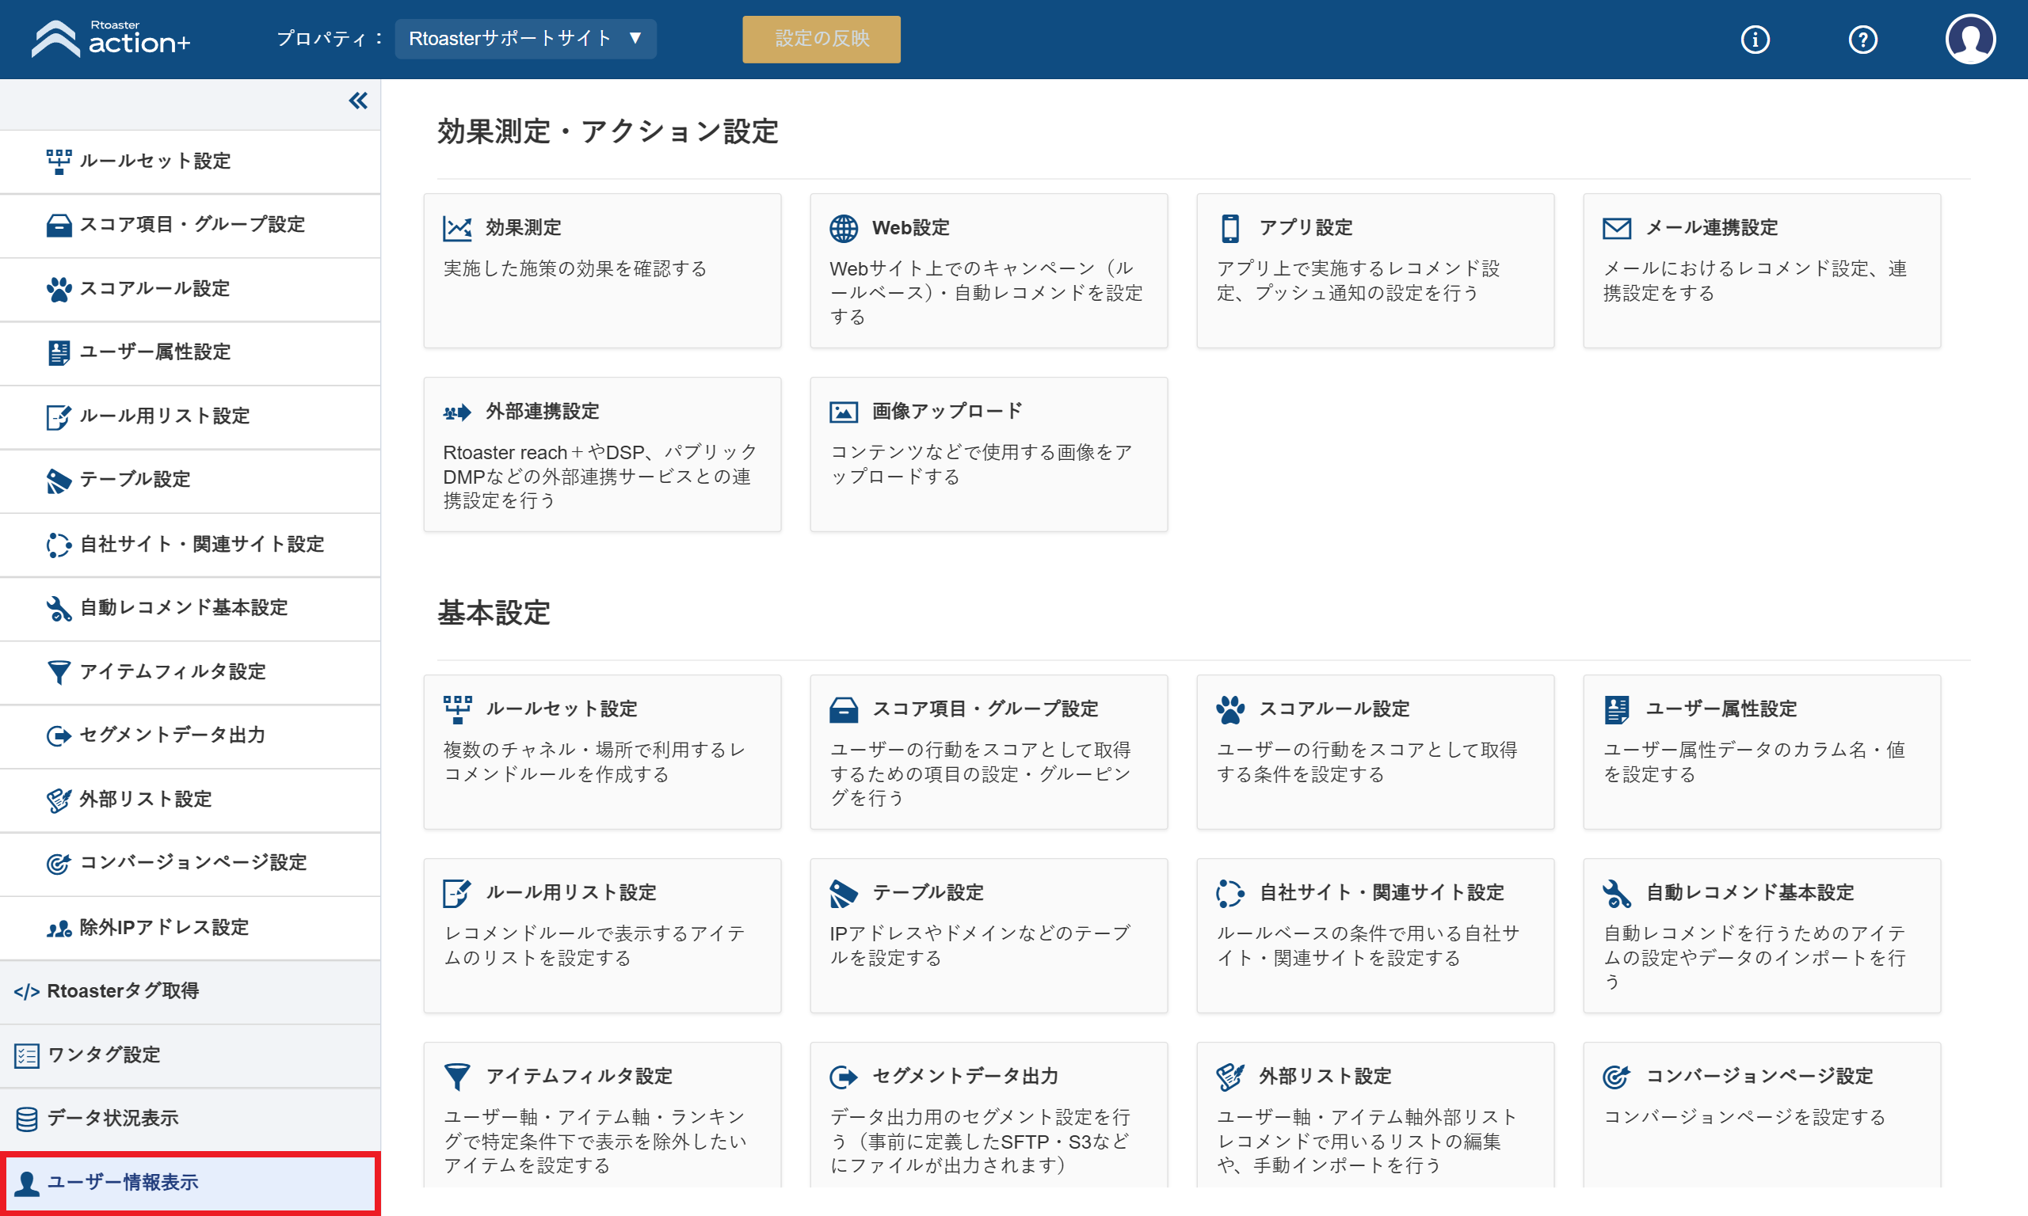Click テーブル設定 card tag icon
This screenshot has height=1216, width=2028.
pos(844,893)
